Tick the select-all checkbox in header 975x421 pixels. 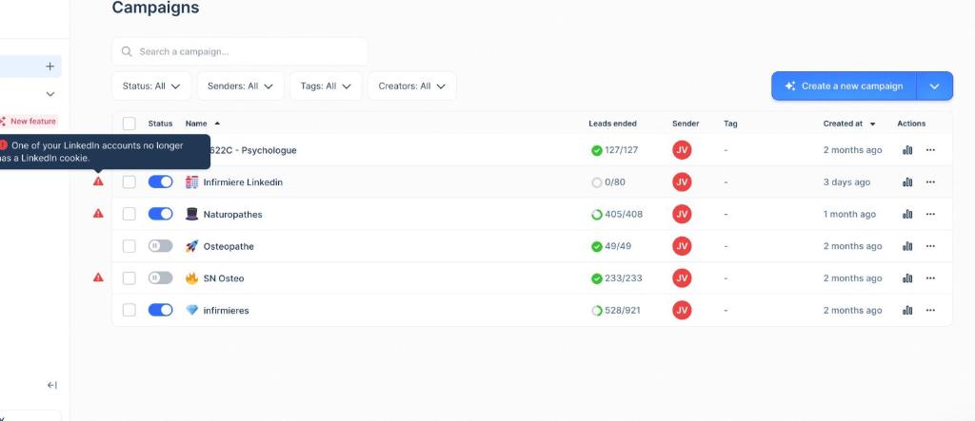point(129,124)
